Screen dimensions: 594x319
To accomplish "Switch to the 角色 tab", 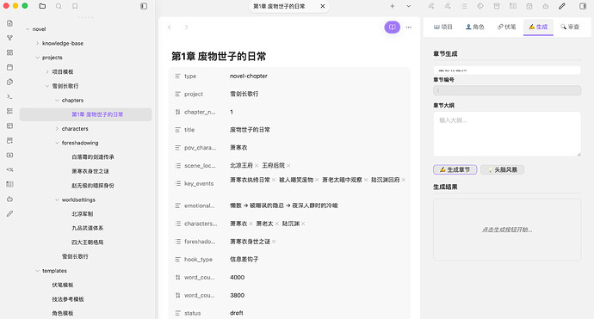I will (474, 27).
